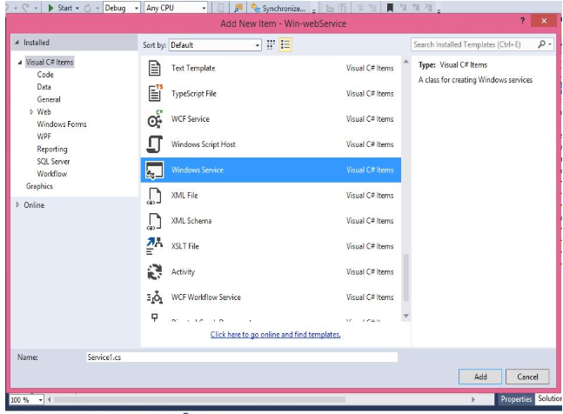This screenshot has width=563, height=414.
Task: Select the Reporting category
Action: tap(52, 149)
